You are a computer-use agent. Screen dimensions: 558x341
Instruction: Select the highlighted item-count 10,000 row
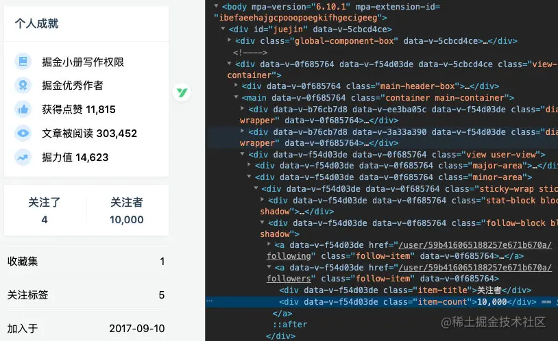pos(382,302)
